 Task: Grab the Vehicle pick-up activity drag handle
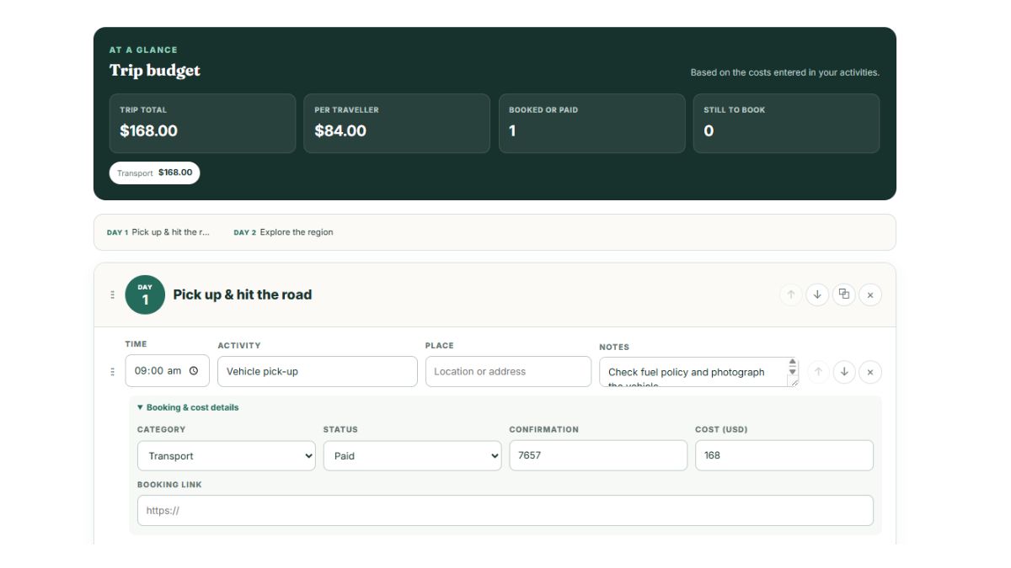(112, 372)
